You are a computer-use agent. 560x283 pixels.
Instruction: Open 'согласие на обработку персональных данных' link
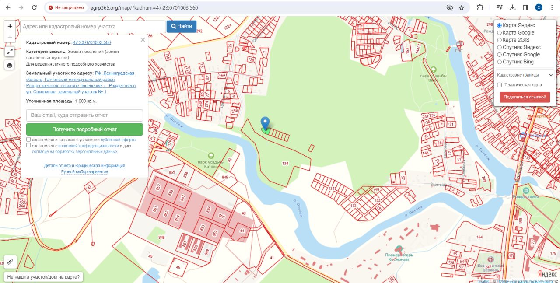(x=75, y=152)
